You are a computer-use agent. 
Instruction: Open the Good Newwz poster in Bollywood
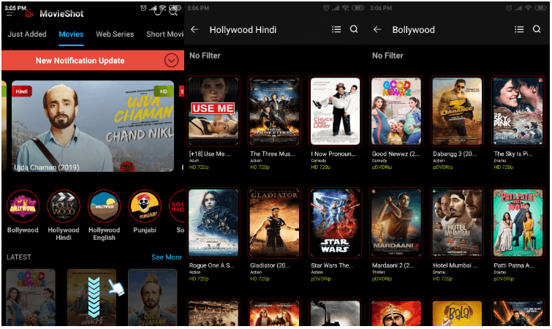396,111
